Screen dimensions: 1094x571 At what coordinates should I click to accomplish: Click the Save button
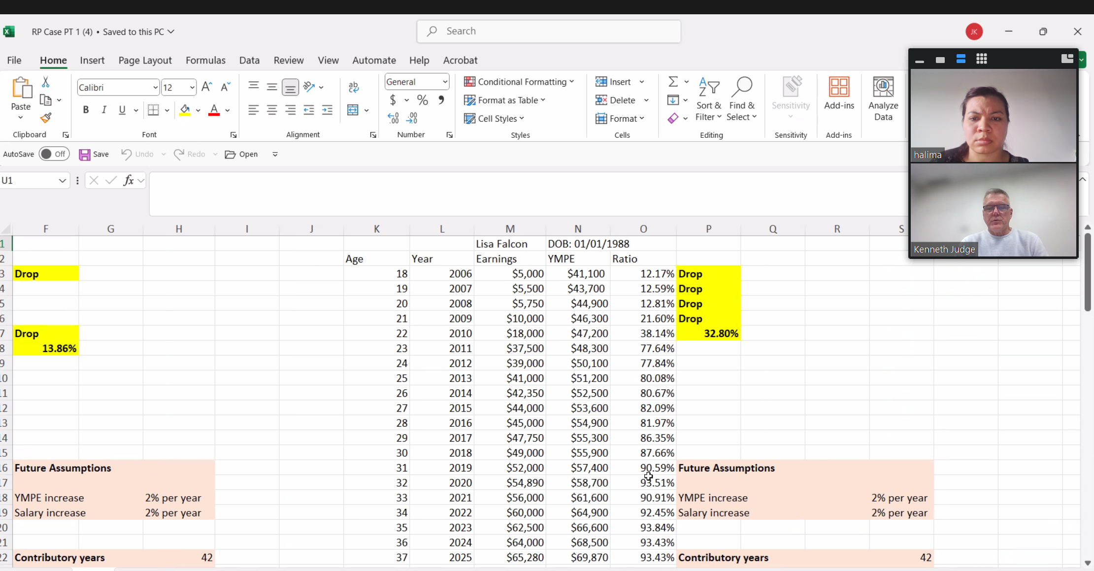coord(94,154)
